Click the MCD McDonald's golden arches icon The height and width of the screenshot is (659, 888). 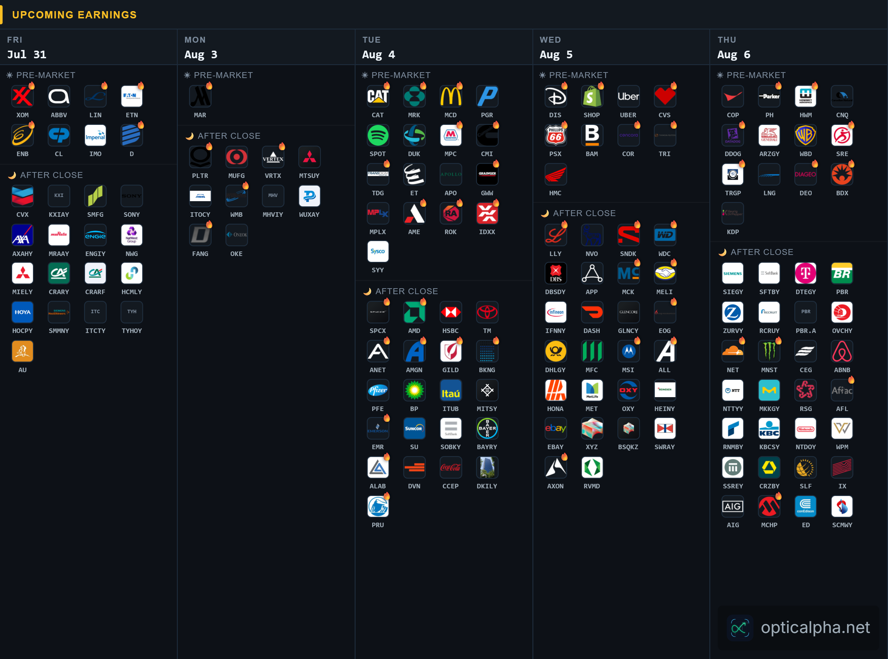[x=451, y=96]
